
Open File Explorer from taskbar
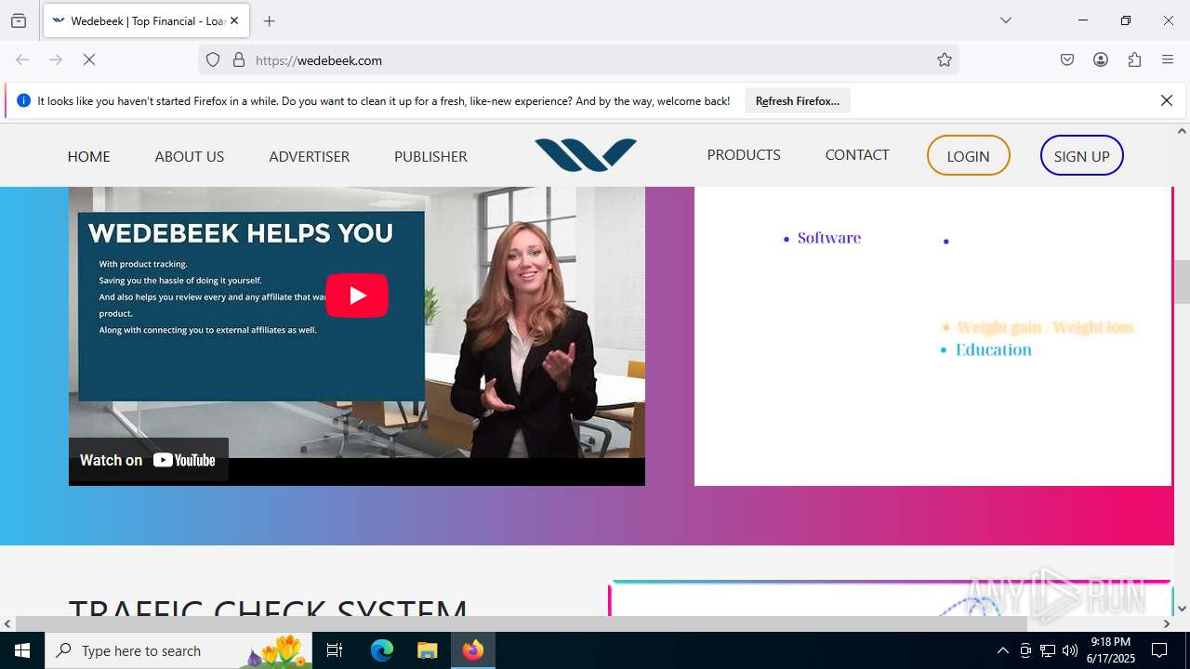(x=427, y=650)
